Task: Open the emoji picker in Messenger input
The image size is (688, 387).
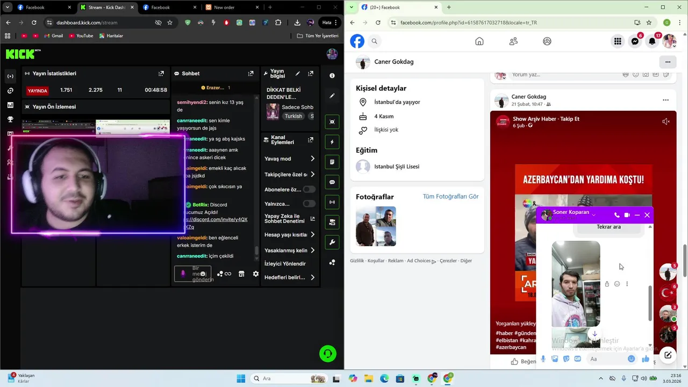Action: pos(632,359)
